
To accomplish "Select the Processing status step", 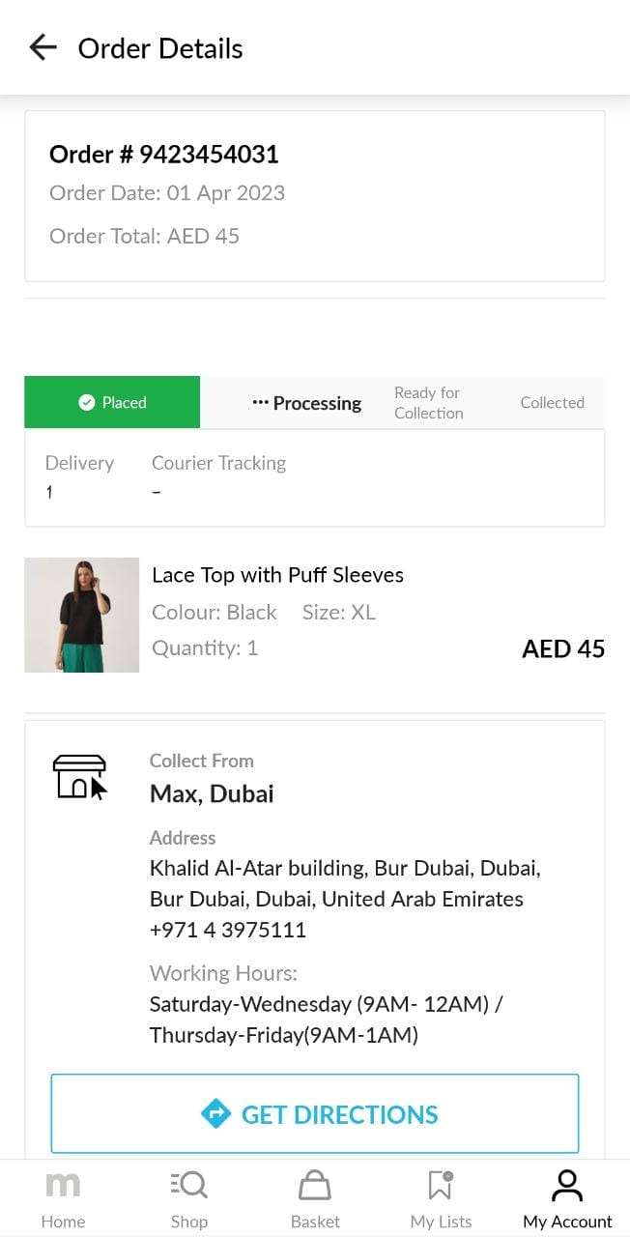I will coord(306,403).
